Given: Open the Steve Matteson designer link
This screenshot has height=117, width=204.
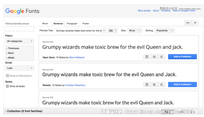Looking at the screenshot, I should pos(77,58).
